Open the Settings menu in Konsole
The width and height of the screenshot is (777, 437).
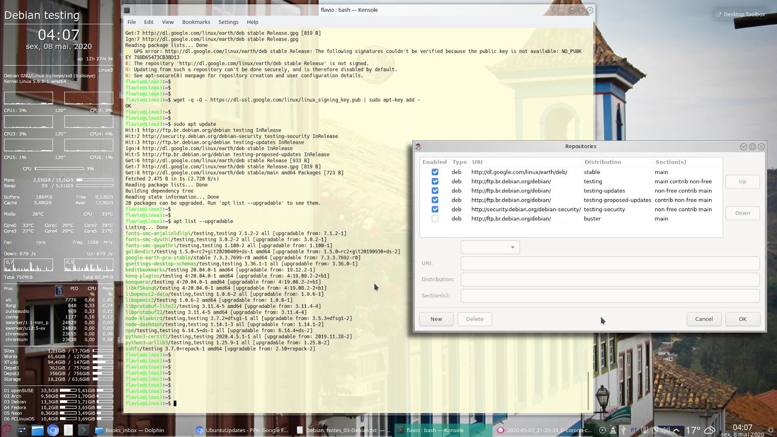point(228,22)
